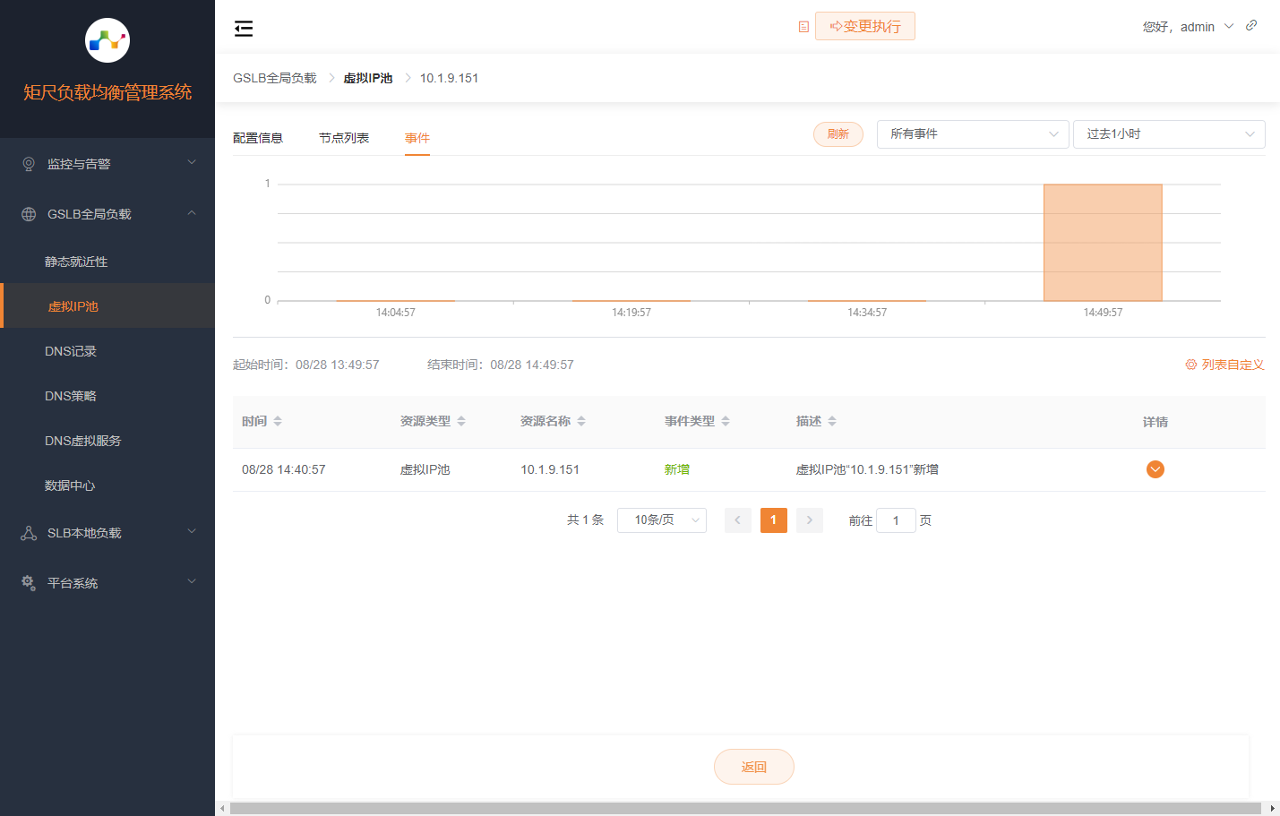Click the 刷新 refresh button
The image size is (1280, 816).
[838, 134]
